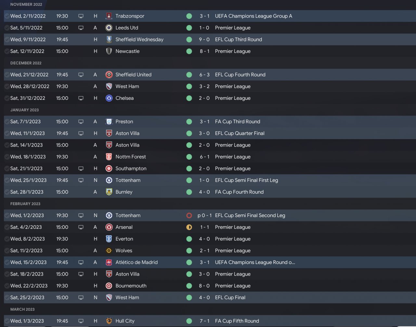Viewport: 416px width, 327px height.
Task: Toggle the checkmark beside Sat, 14/1/2023
Action: point(7,145)
